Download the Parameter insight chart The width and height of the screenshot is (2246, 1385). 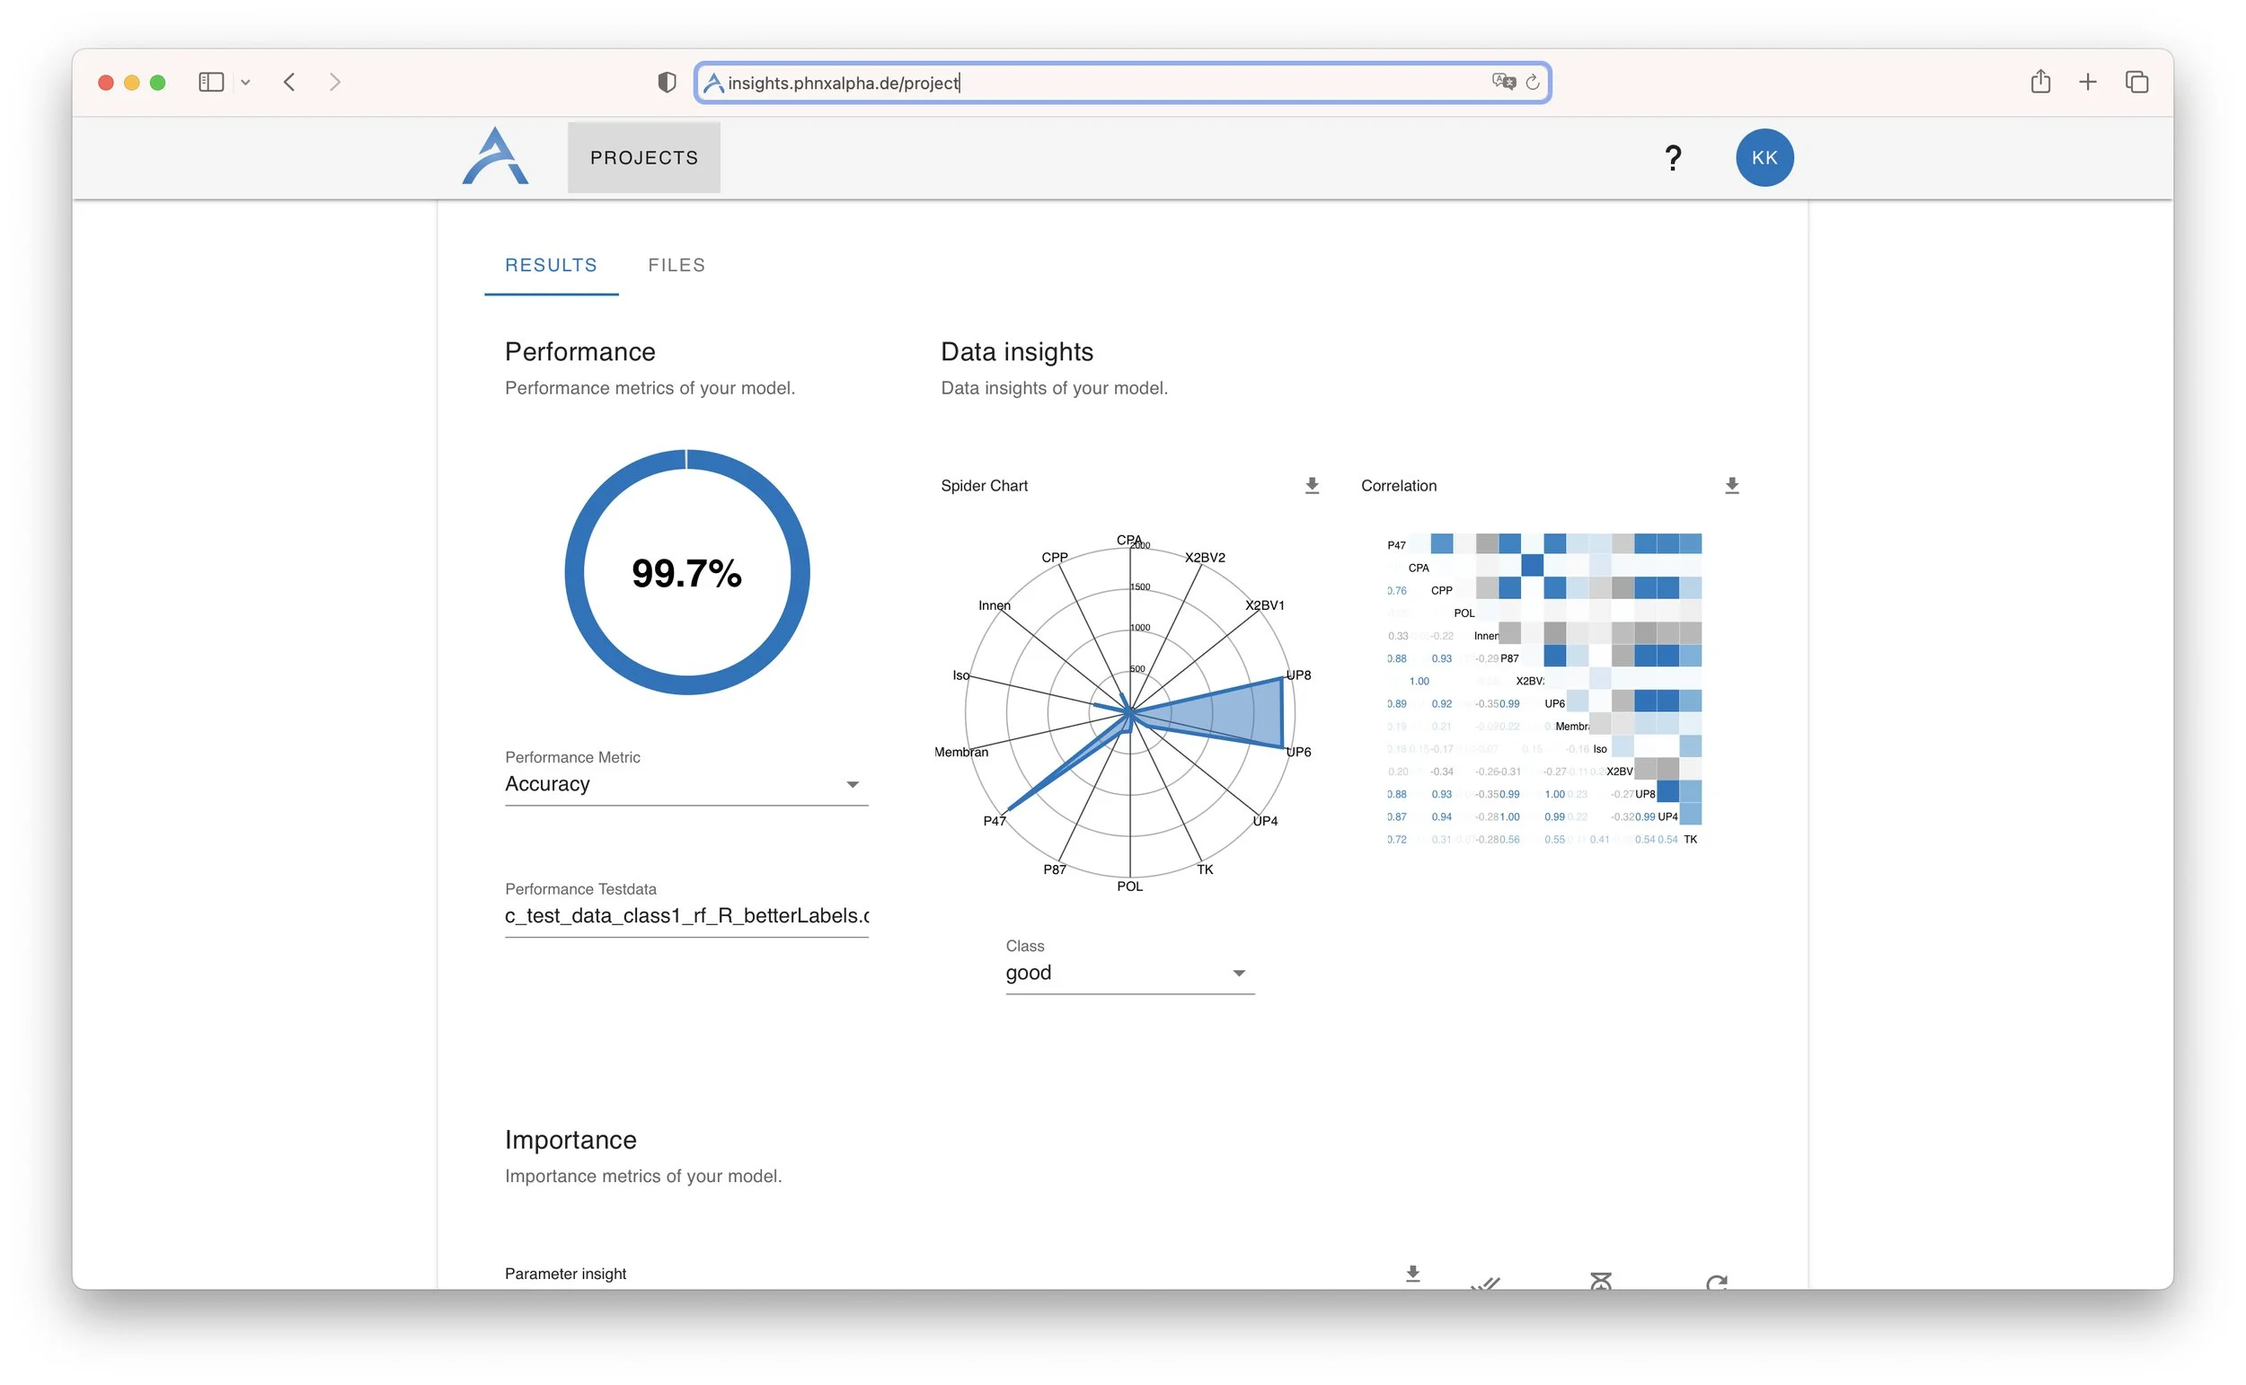coord(1412,1274)
